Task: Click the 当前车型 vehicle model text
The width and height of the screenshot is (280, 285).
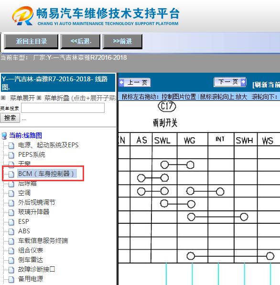Action: pyautogui.click(x=64, y=57)
